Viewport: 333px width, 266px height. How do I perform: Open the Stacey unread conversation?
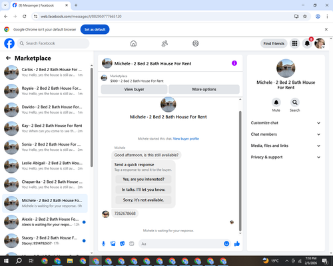45,241
